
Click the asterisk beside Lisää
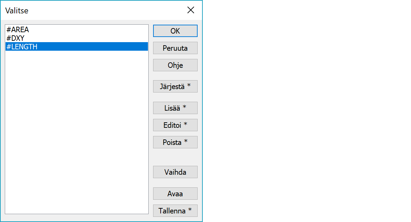[184, 108]
